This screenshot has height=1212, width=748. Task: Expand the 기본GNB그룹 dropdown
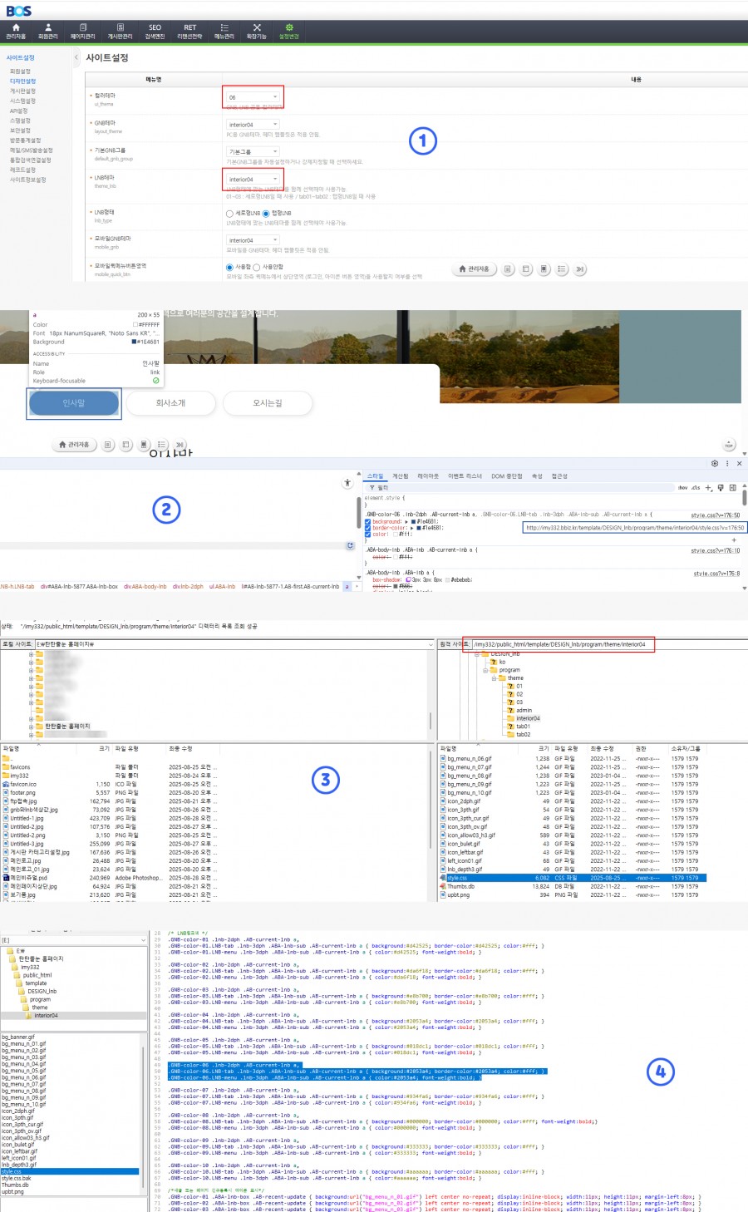253,151
